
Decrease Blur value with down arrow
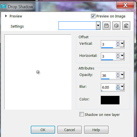click(x=118, y=89)
